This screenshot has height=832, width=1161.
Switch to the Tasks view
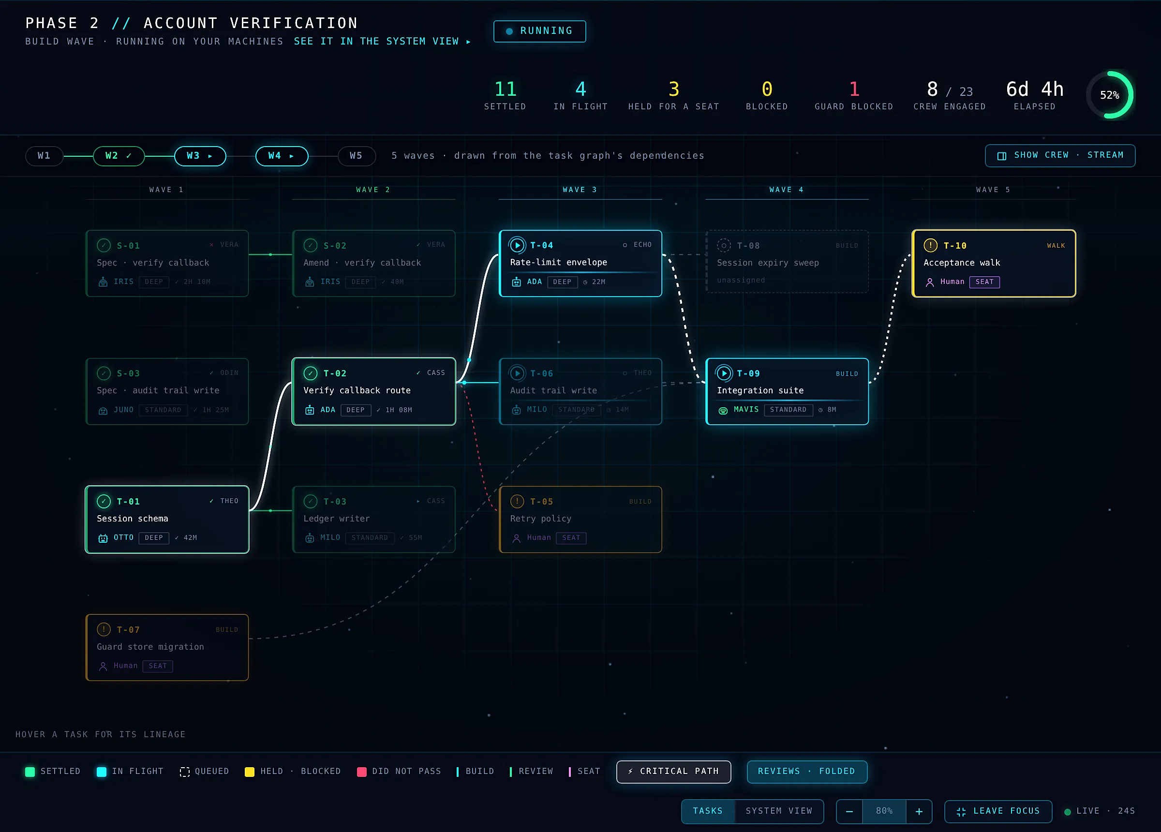[x=708, y=812]
